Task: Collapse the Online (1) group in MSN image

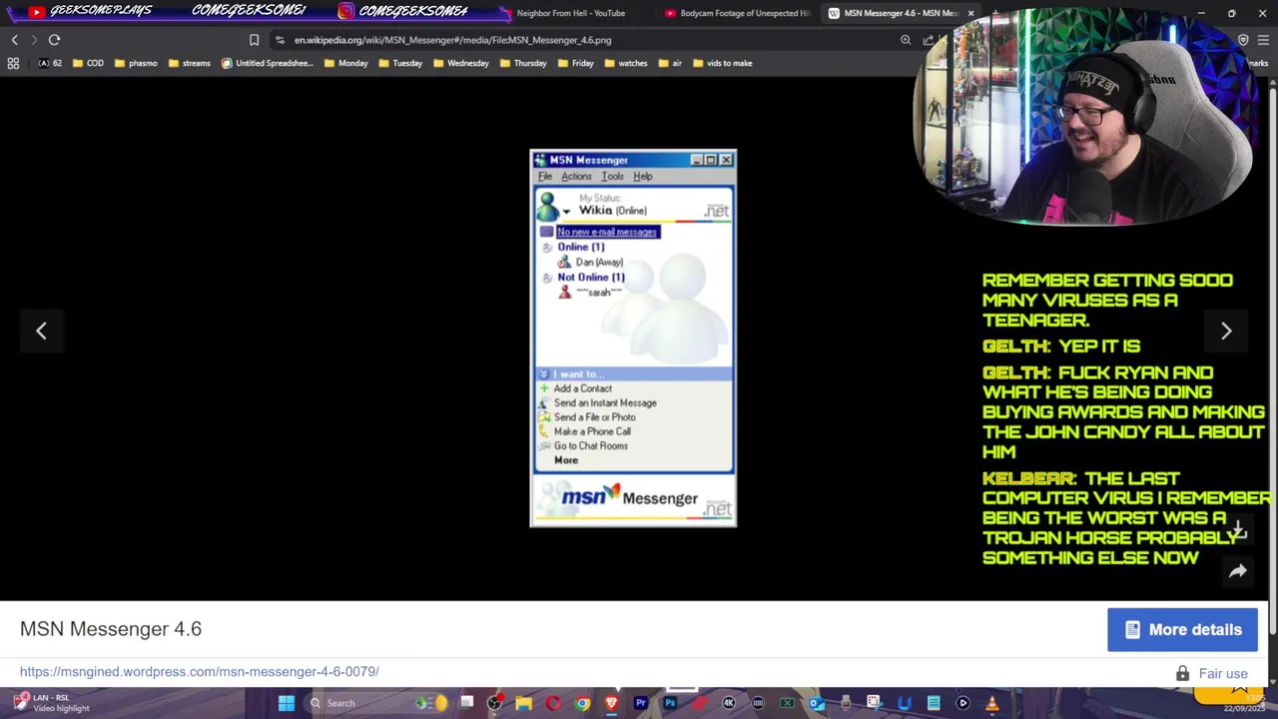Action: tap(547, 248)
